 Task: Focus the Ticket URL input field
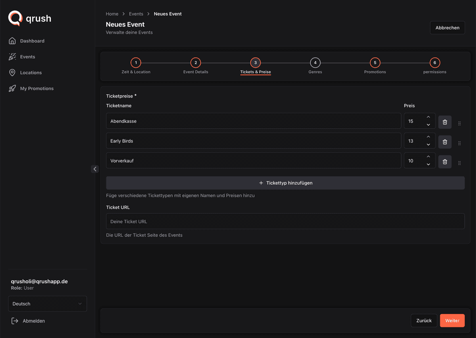pos(285,221)
